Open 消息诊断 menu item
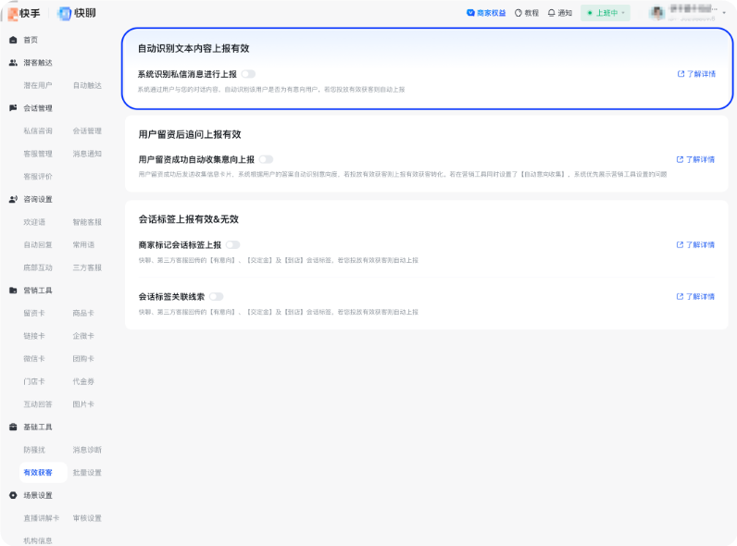 (x=87, y=451)
